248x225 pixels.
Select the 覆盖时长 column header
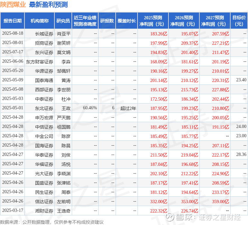click(x=127, y=21)
